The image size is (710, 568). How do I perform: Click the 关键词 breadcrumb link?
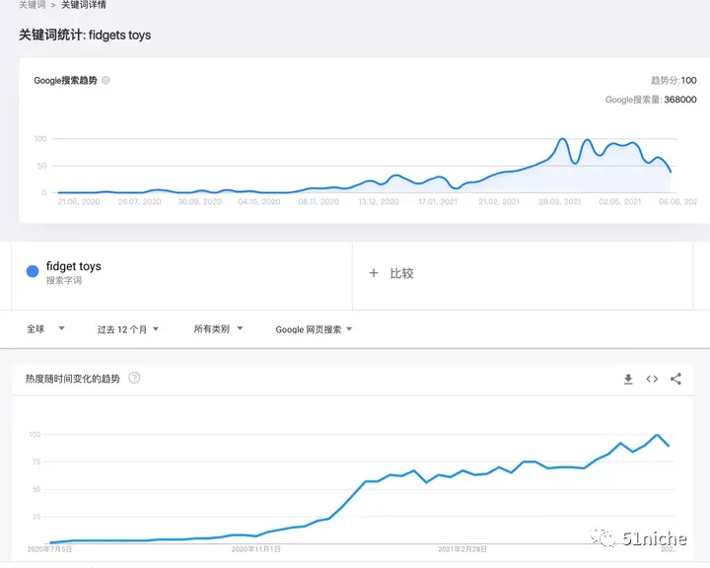click(x=33, y=5)
